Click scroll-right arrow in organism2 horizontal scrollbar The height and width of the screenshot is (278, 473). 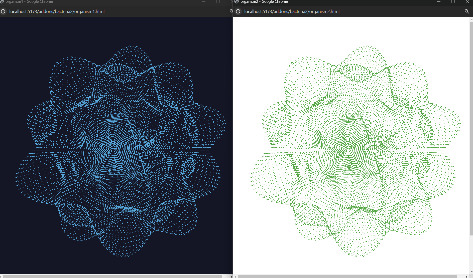(466, 276)
